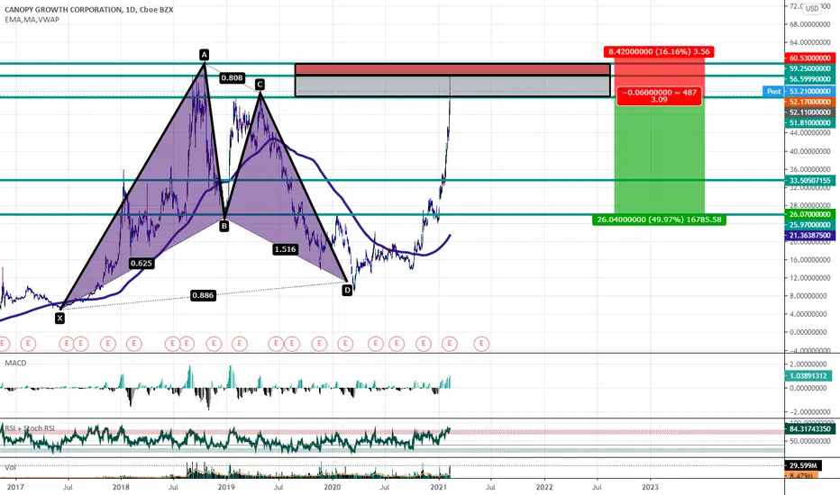Select the 26.07000000 price label

pyautogui.click(x=809, y=214)
